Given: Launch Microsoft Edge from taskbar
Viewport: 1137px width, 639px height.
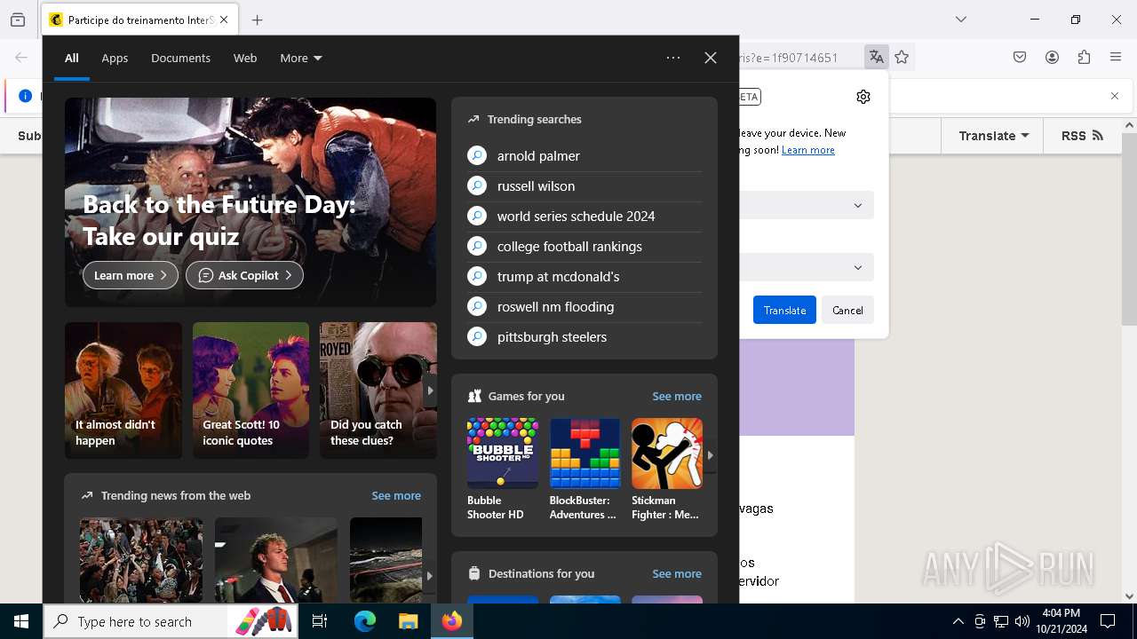Looking at the screenshot, I should 365,621.
